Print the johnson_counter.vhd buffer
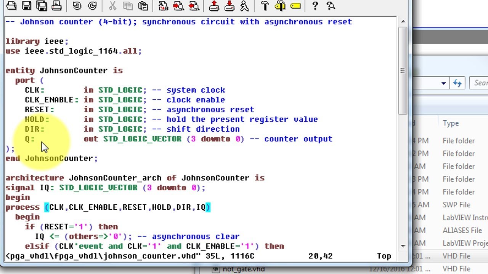The image size is (488, 274). [x=56, y=6]
